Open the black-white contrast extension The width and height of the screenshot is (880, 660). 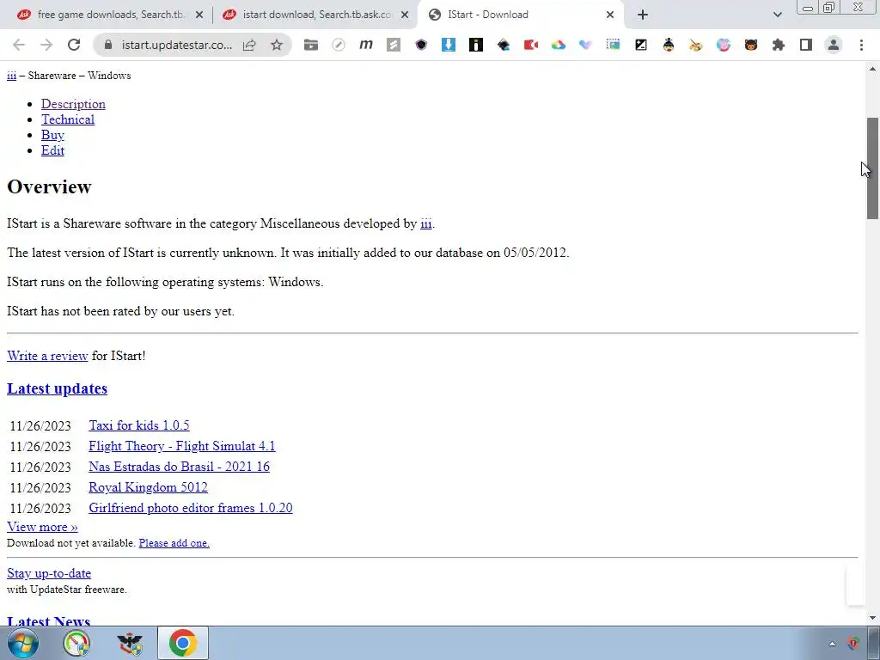click(641, 45)
